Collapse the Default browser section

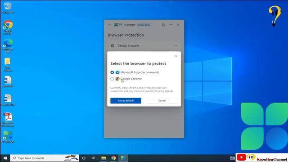(x=176, y=45)
